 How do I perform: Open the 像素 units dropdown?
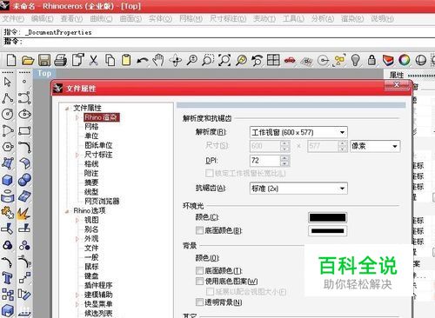click(375, 146)
